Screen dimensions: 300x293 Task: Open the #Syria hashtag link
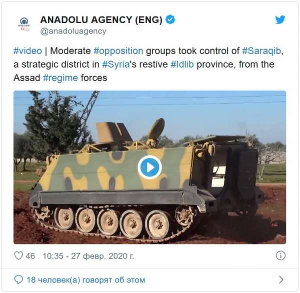(116, 65)
